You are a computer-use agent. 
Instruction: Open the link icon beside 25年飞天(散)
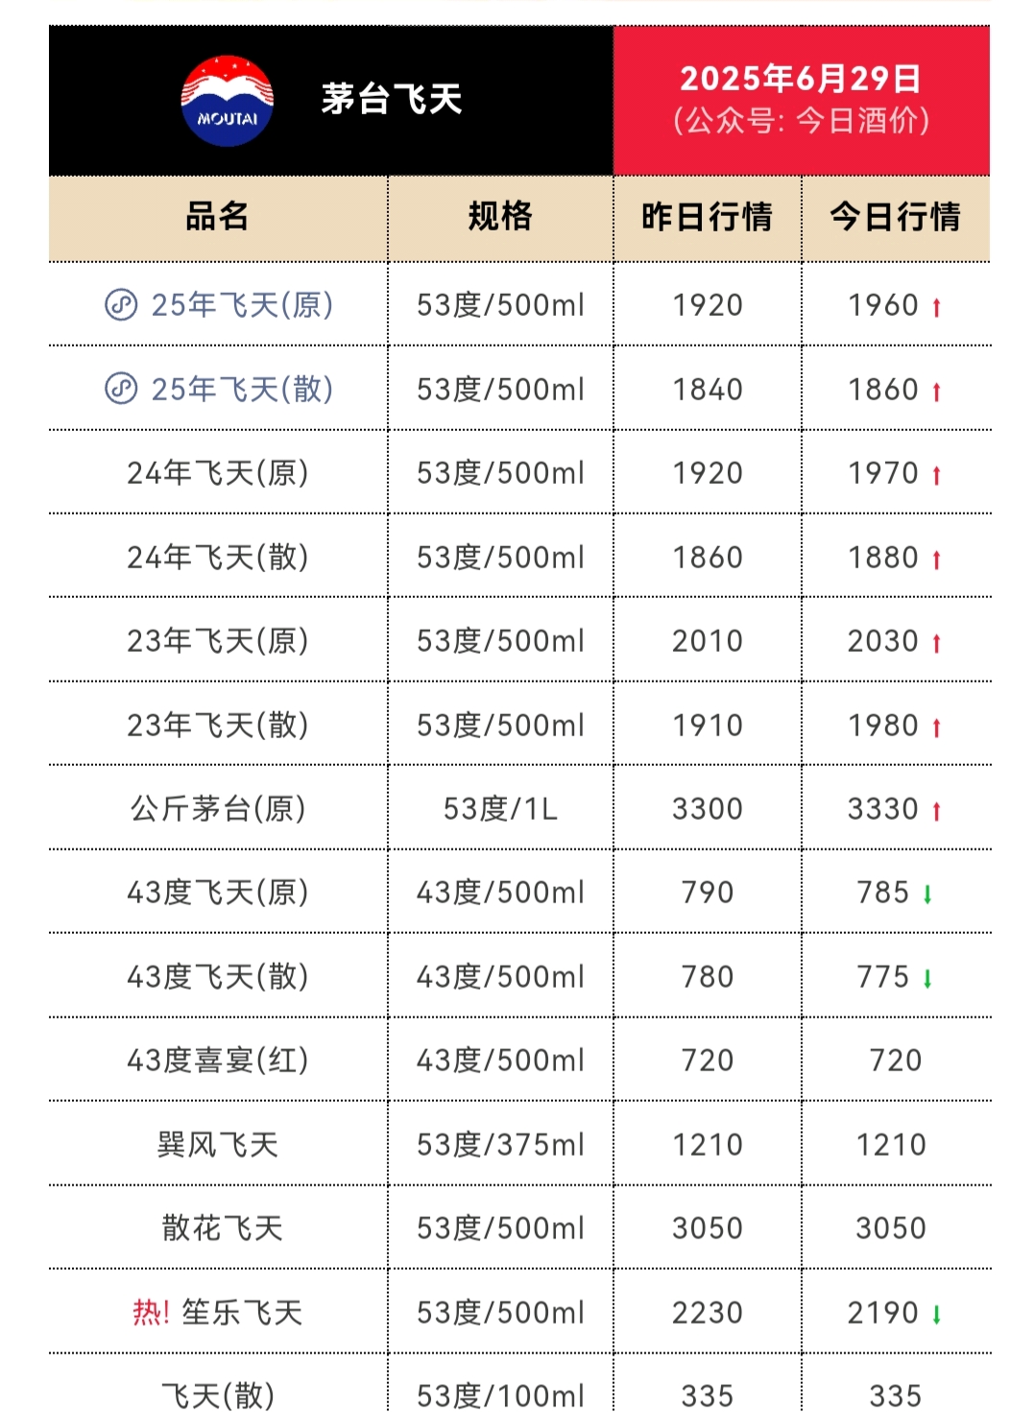tap(121, 389)
